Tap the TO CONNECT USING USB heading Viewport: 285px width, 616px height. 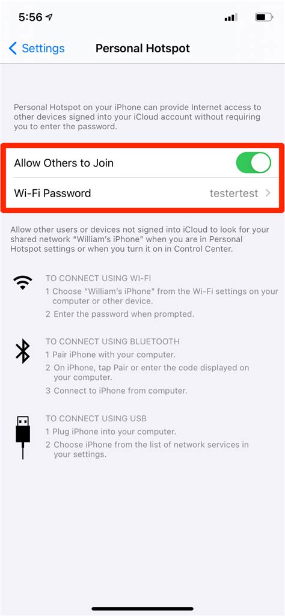coord(96,418)
